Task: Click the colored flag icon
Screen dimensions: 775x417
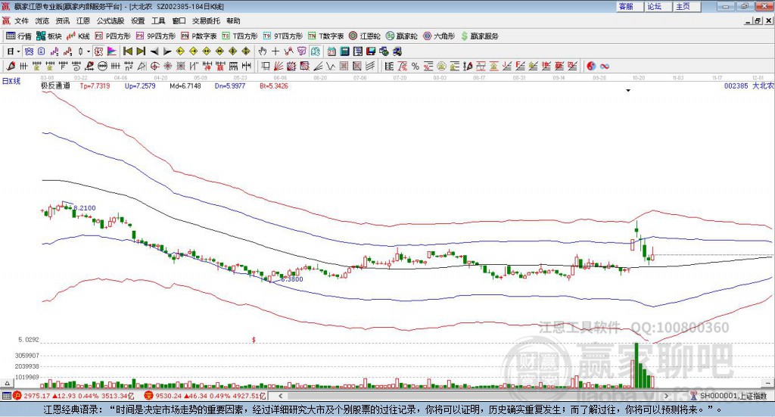Action: (x=112, y=51)
